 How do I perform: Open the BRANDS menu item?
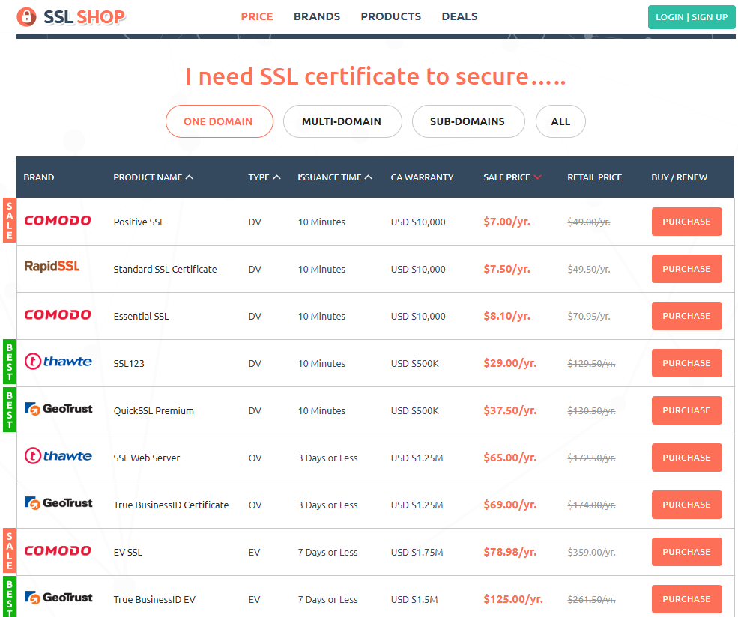coord(317,16)
